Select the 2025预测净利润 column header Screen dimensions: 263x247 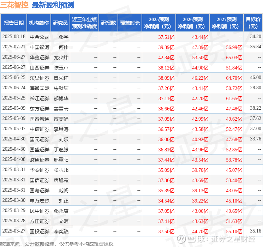[x=159, y=23]
